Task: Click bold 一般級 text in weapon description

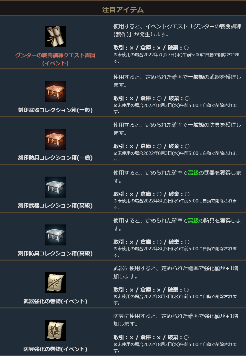Action: point(196,77)
